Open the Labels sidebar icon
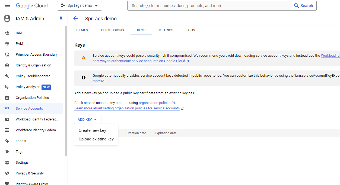This screenshot has width=340, height=185. click(x=7, y=141)
